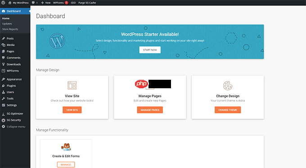Click the Dashboard page heading
Viewport: 306px width, 168px height.
pos(50,16)
